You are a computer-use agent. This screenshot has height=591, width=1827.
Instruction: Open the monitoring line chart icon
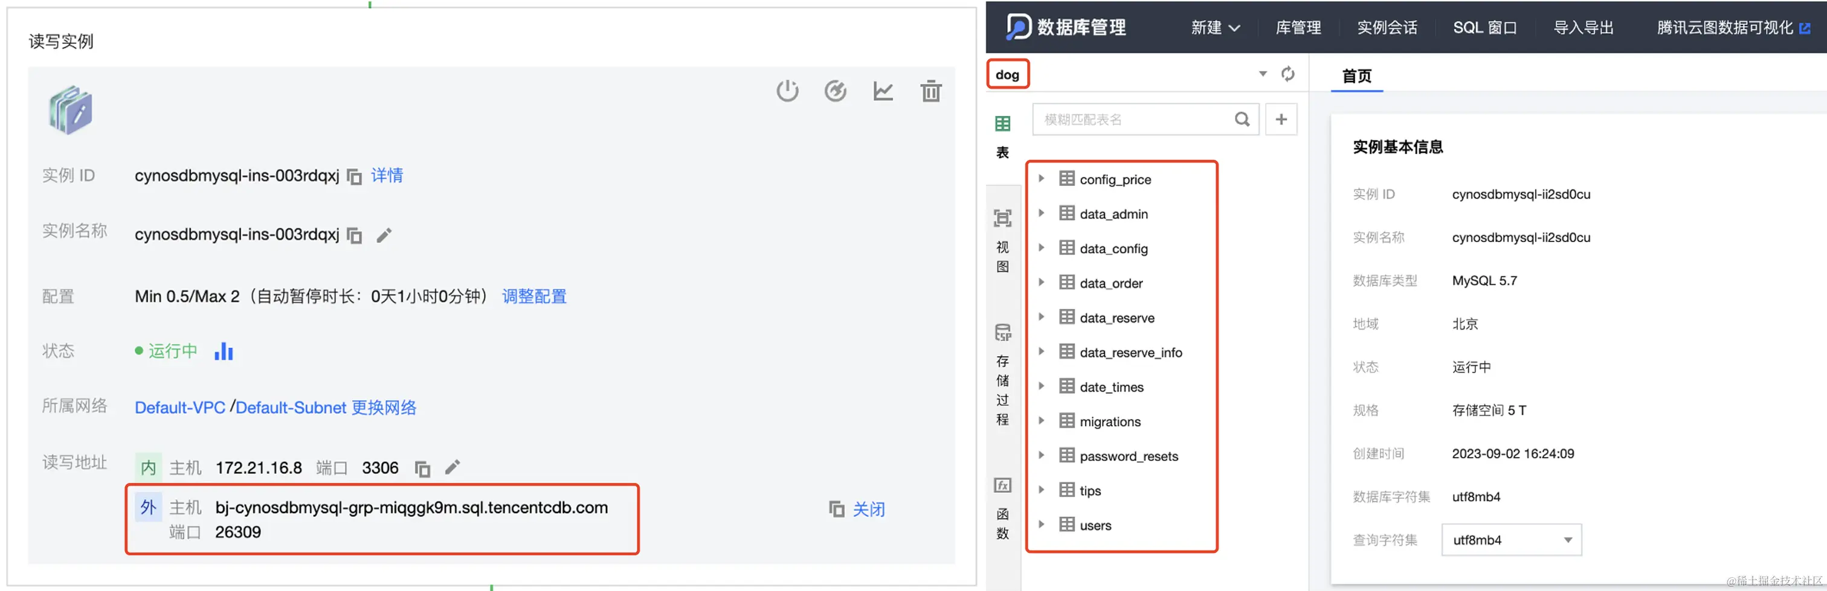(883, 91)
